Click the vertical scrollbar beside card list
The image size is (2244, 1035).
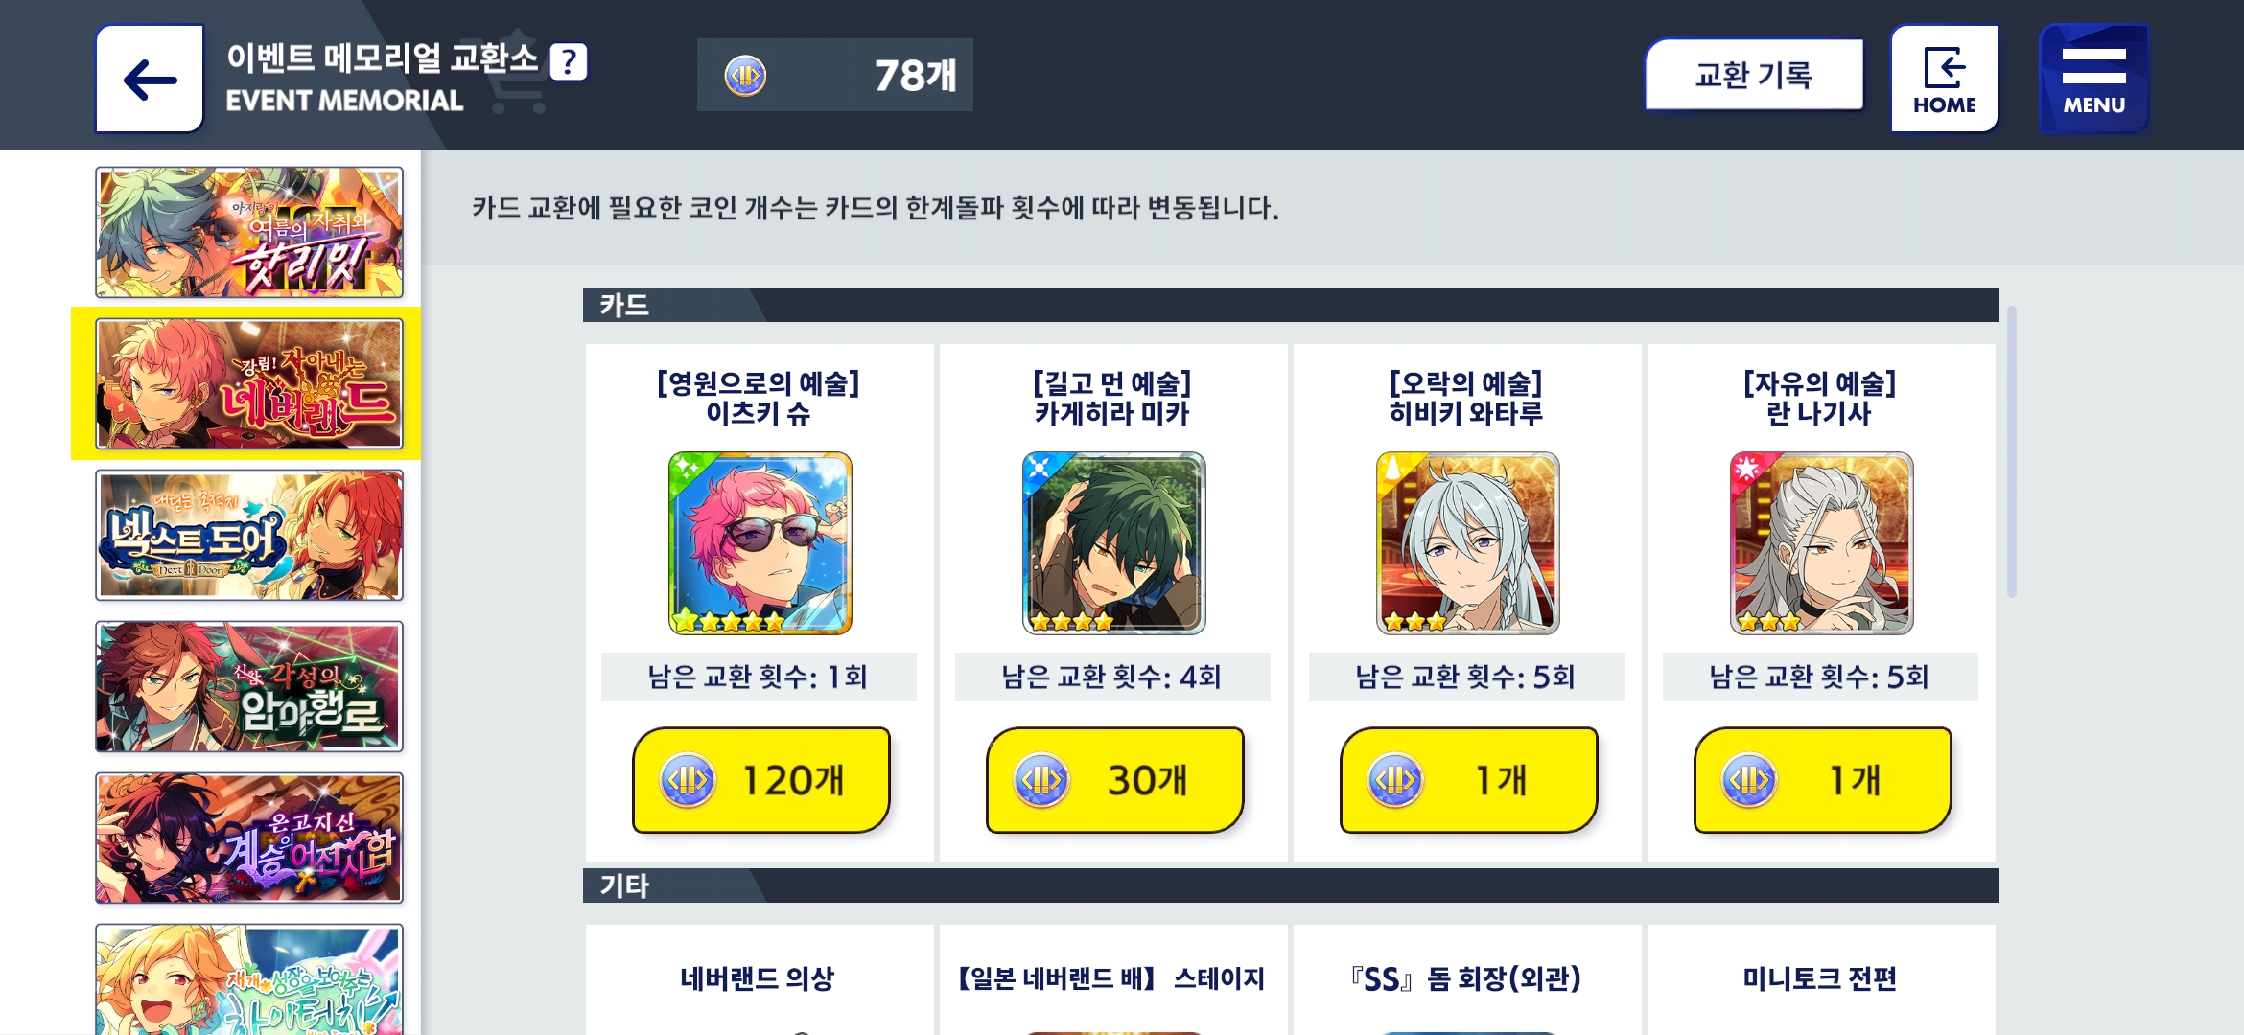tap(2011, 450)
